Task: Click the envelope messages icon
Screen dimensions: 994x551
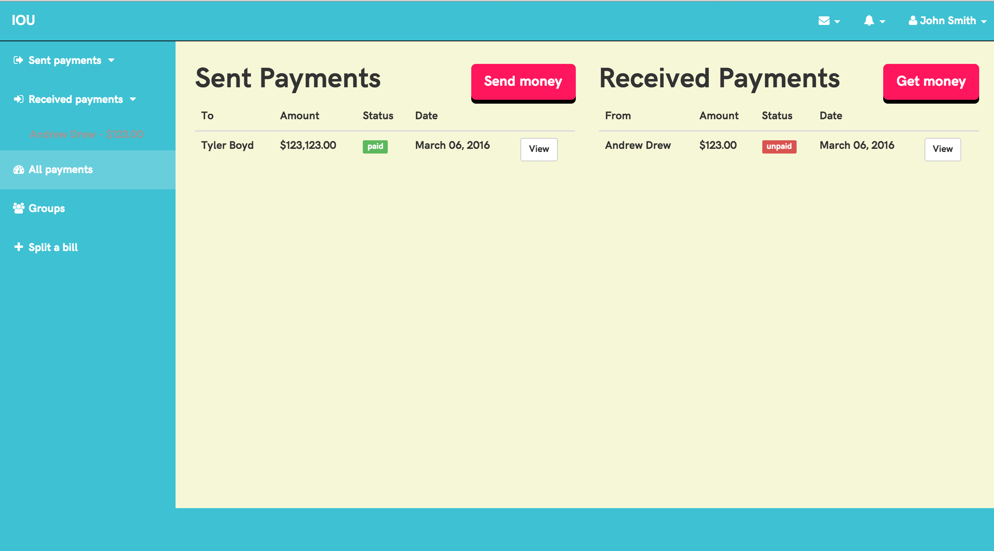Action: tap(824, 21)
